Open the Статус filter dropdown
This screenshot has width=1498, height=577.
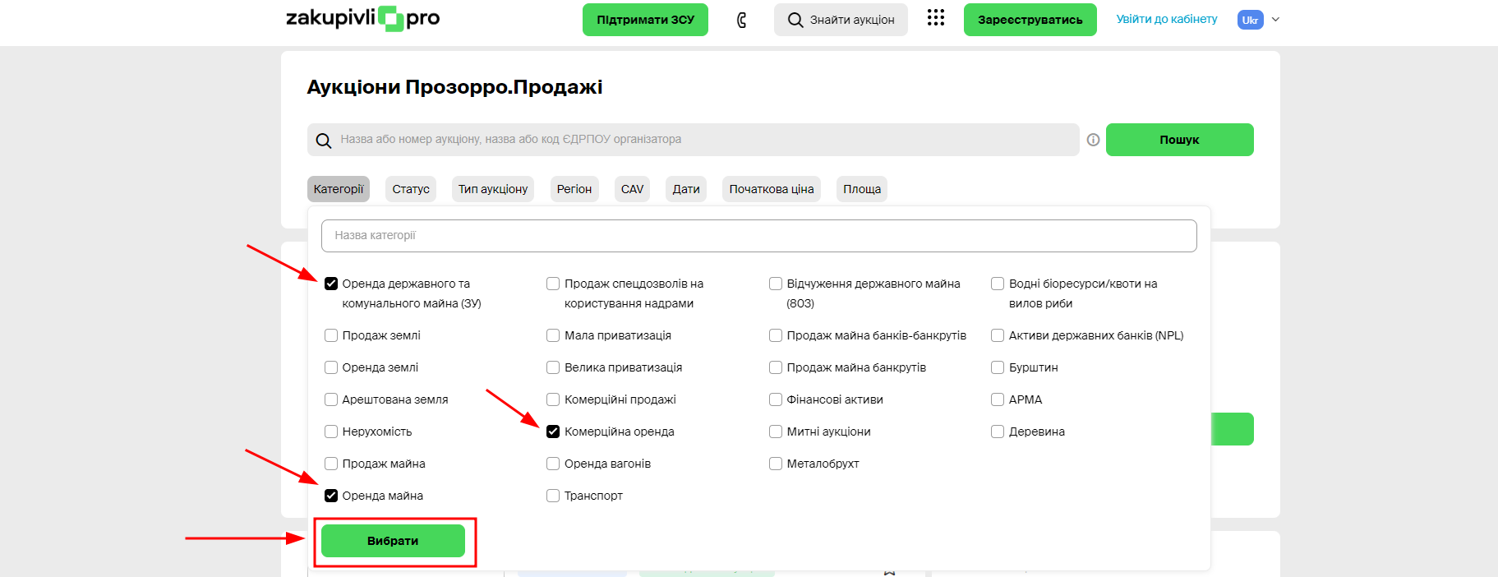(410, 189)
